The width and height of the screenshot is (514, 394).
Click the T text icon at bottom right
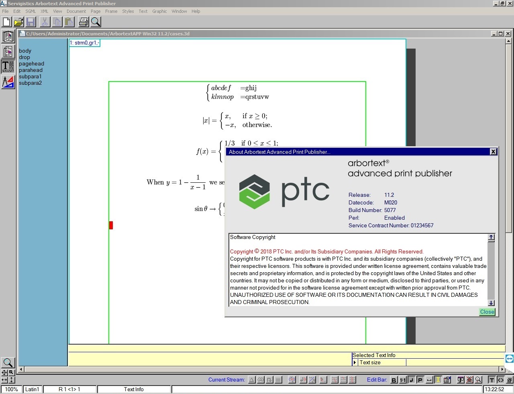492,380
